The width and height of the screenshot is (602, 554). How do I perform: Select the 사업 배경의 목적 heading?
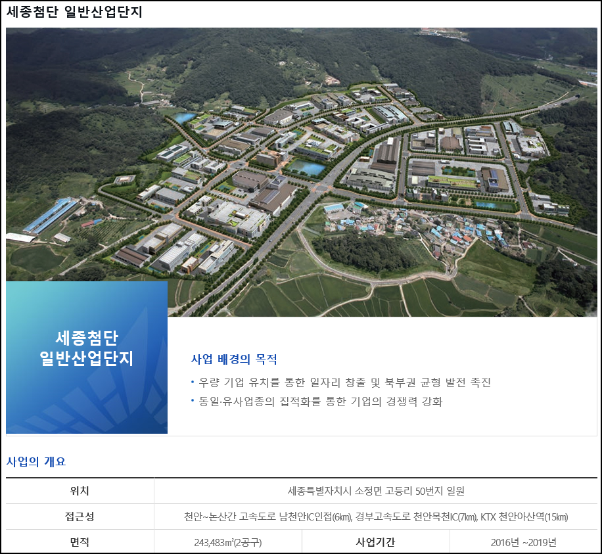(234, 359)
